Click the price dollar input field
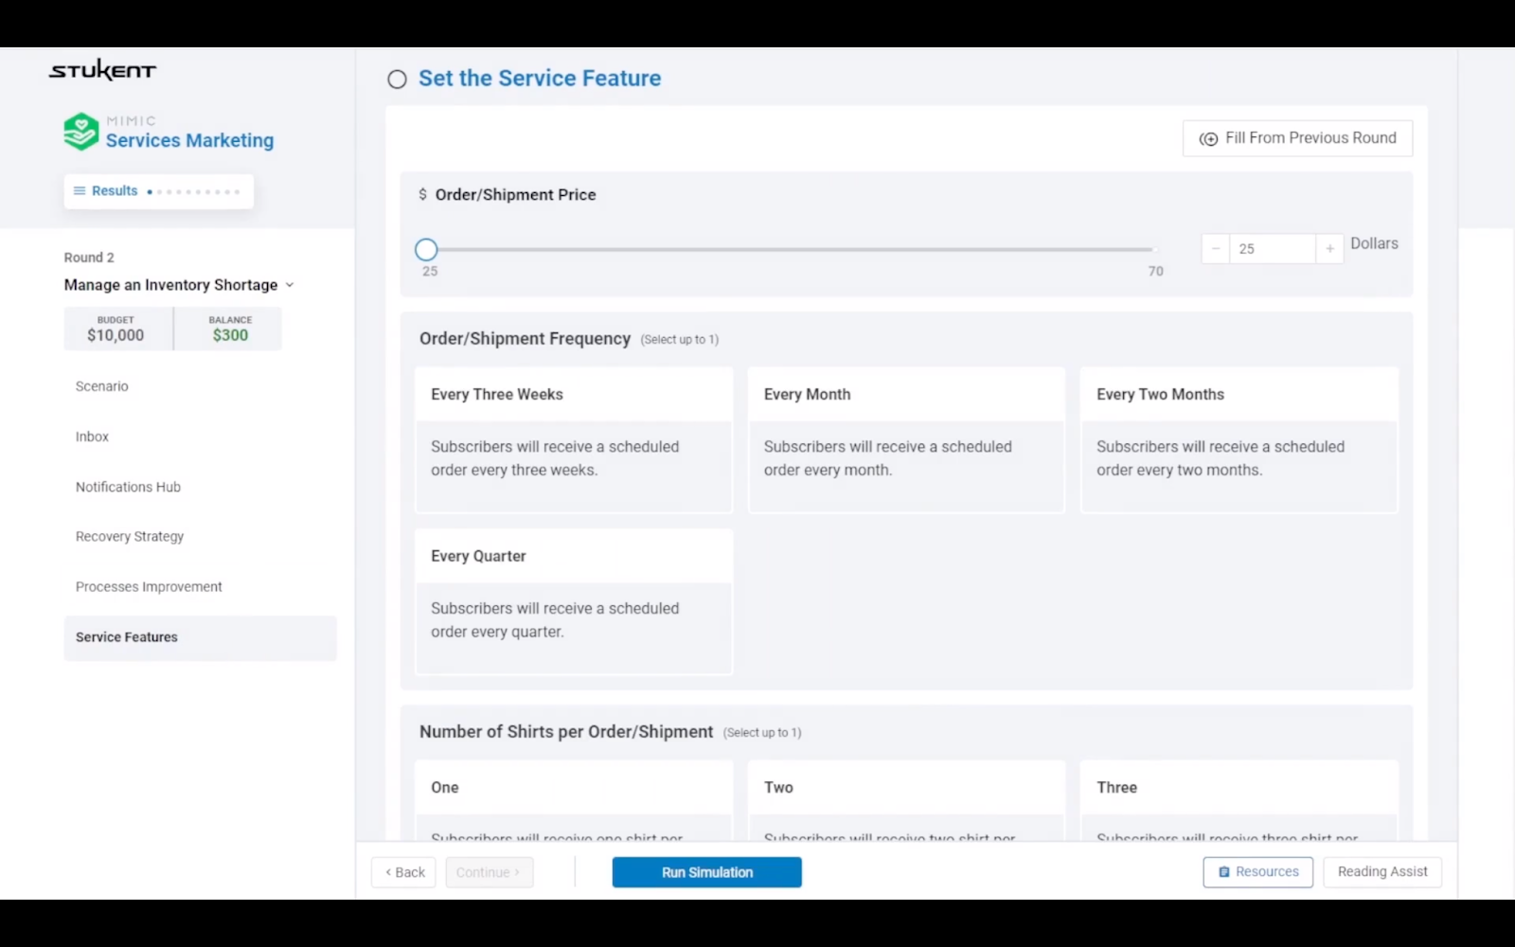This screenshot has height=947, width=1515. [1272, 249]
